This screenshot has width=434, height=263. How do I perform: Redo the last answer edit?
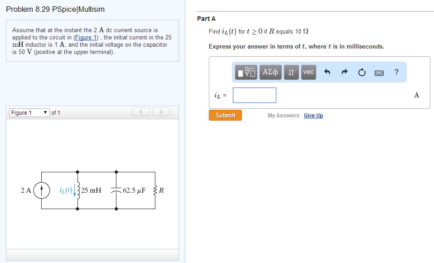click(x=344, y=72)
